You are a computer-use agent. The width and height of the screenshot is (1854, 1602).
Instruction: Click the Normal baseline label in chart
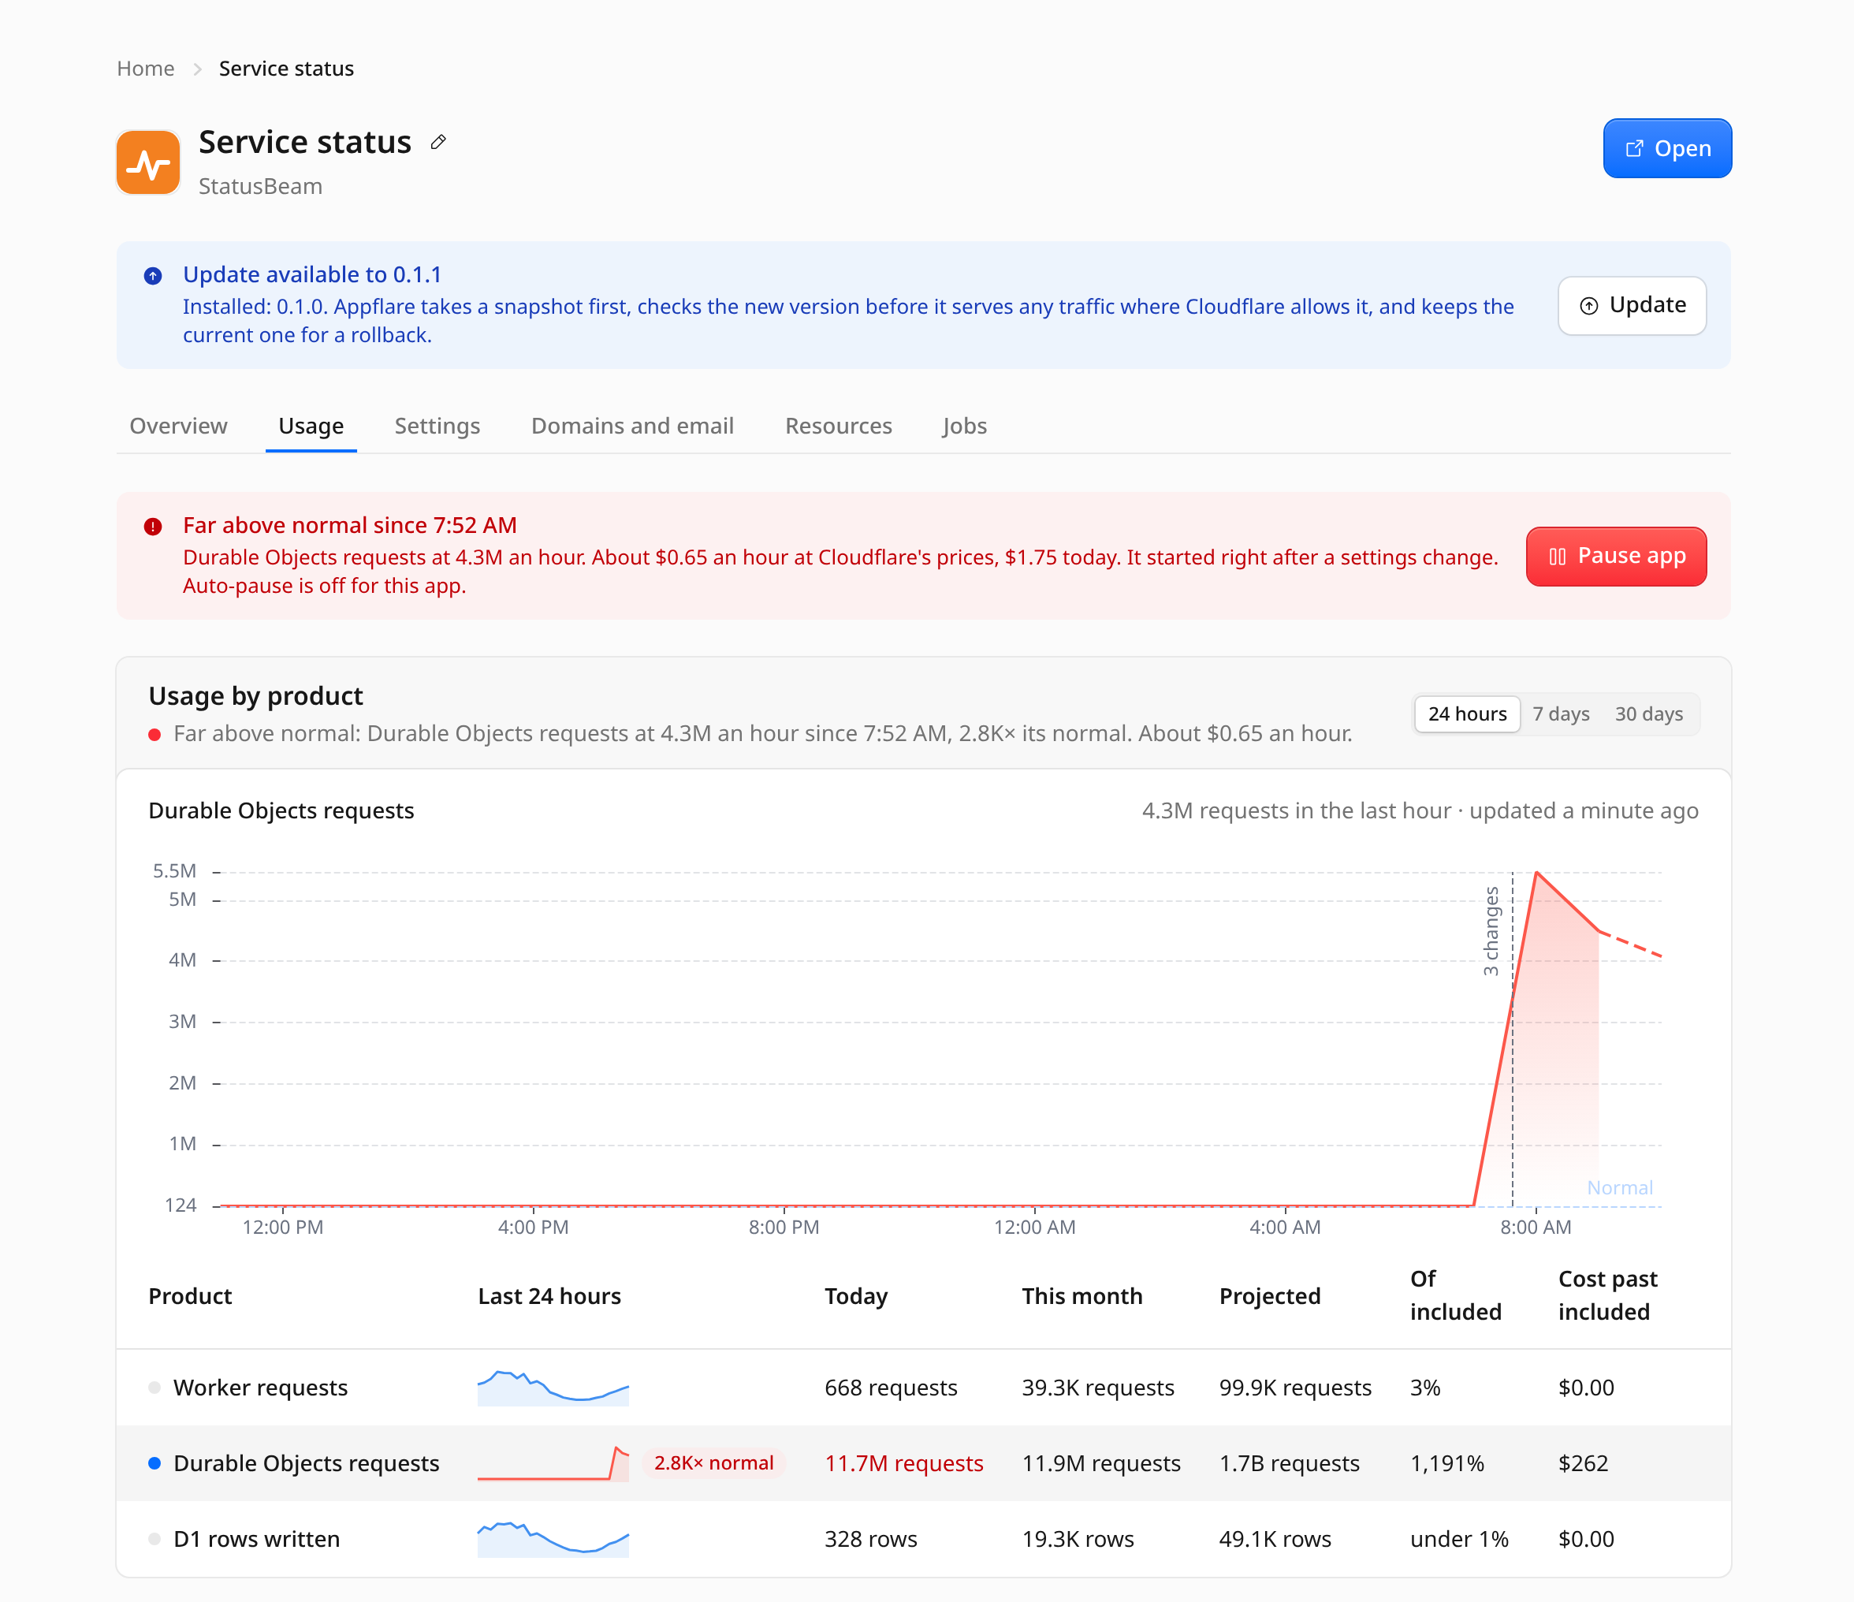tap(1620, 1187)
